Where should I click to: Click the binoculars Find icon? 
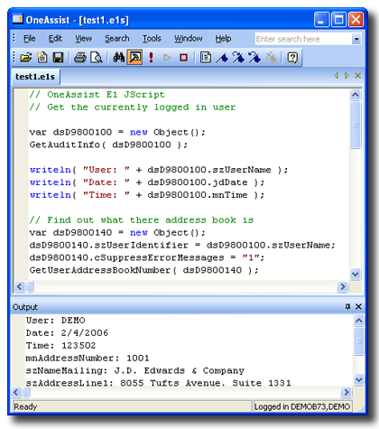pos(118,57)
